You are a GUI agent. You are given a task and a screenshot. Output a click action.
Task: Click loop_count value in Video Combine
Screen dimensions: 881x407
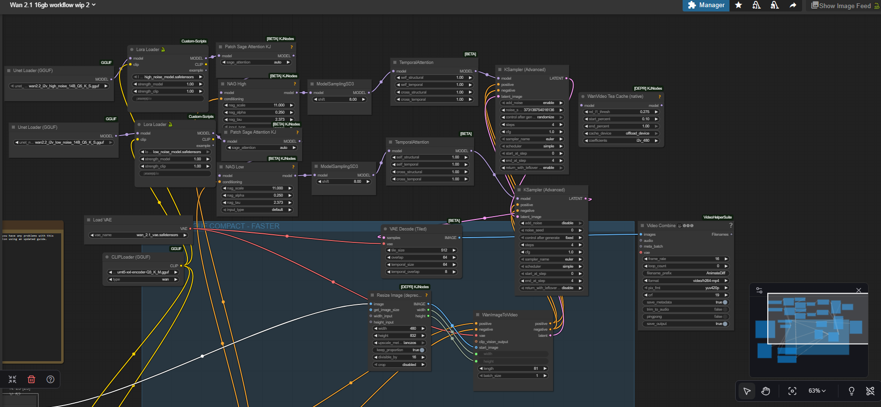tap(686, 266)
